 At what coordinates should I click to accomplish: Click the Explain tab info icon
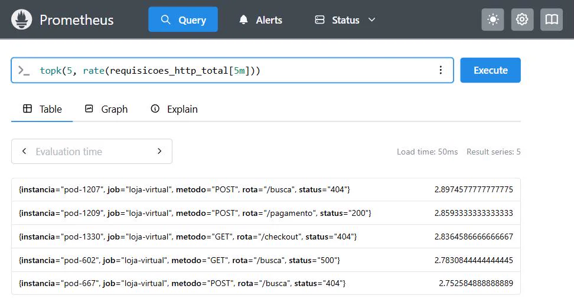(155, 109)
